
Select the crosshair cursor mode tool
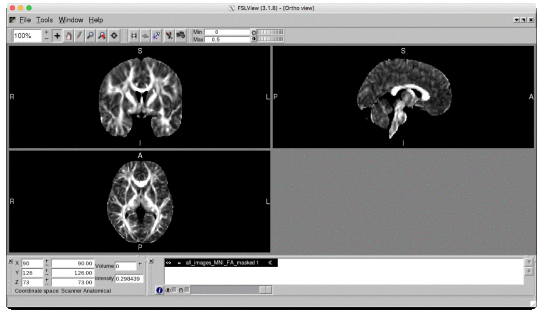coord(57,36)
